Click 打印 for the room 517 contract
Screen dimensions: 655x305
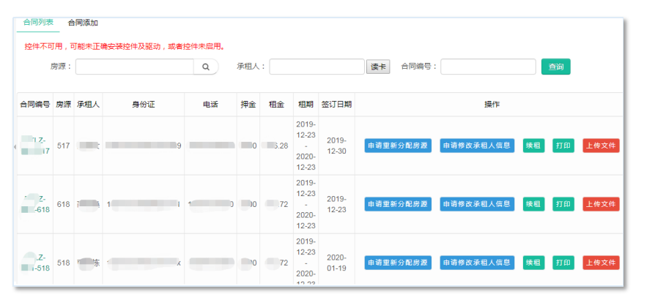point(563,146)
